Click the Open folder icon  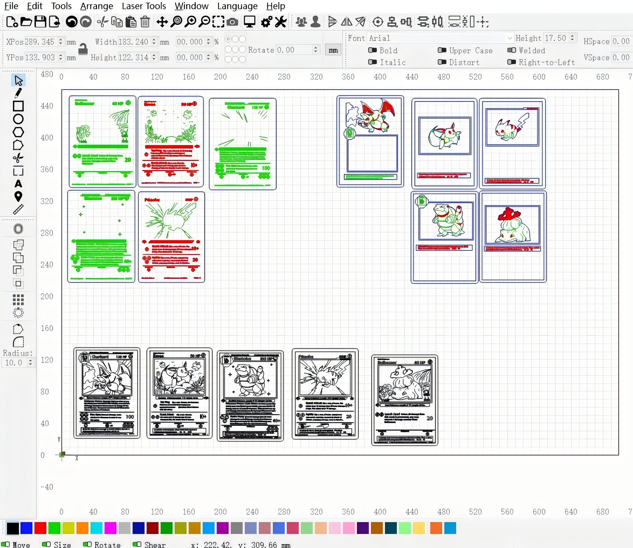point(26,22)
